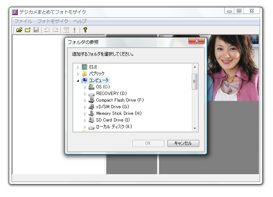273x197 pixels.
Task: Click the yellow question mark help icon
Action: point(85,30)
